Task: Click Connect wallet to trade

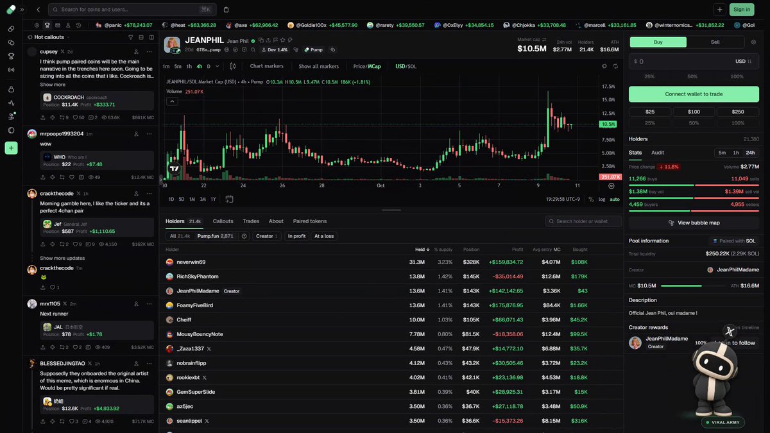Action: tap(694, 94)
